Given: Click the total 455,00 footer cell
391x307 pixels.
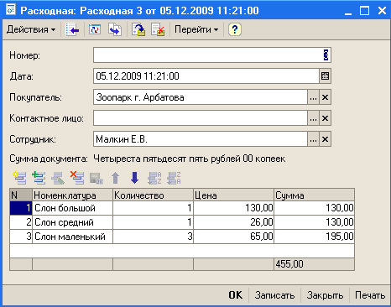Looking at the screenshot, I should tap(315, 264).
